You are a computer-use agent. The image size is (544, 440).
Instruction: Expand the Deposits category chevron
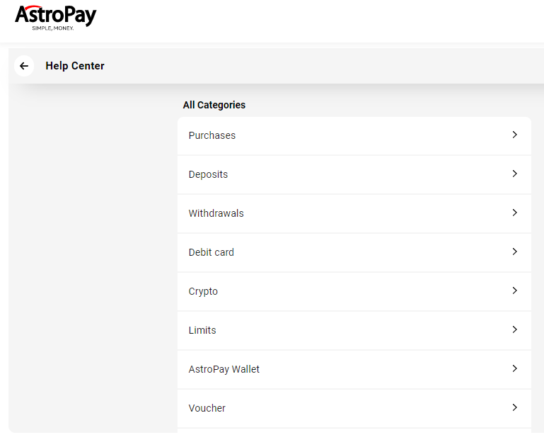coord(514,174)
